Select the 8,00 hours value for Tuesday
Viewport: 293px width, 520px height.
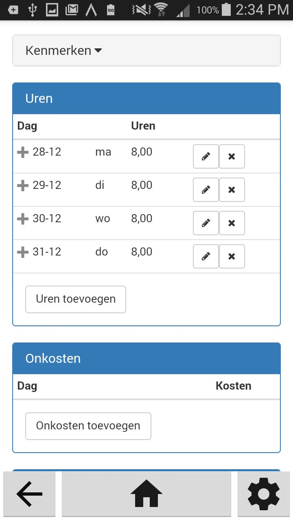tap(142, 185)
